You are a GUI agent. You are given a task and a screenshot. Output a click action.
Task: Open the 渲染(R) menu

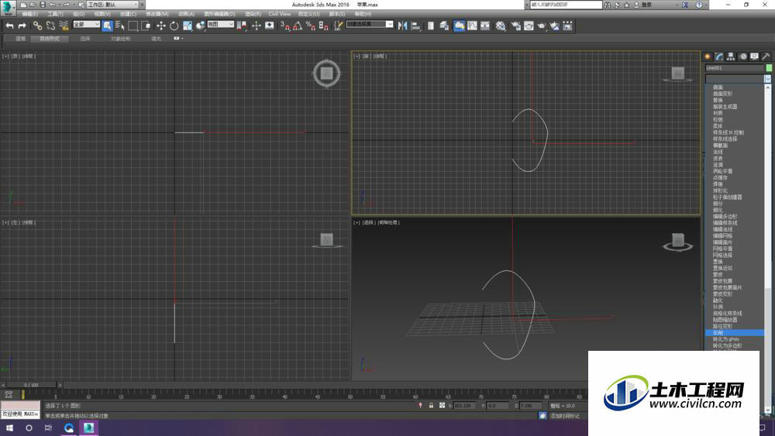[x=253, y=14]
